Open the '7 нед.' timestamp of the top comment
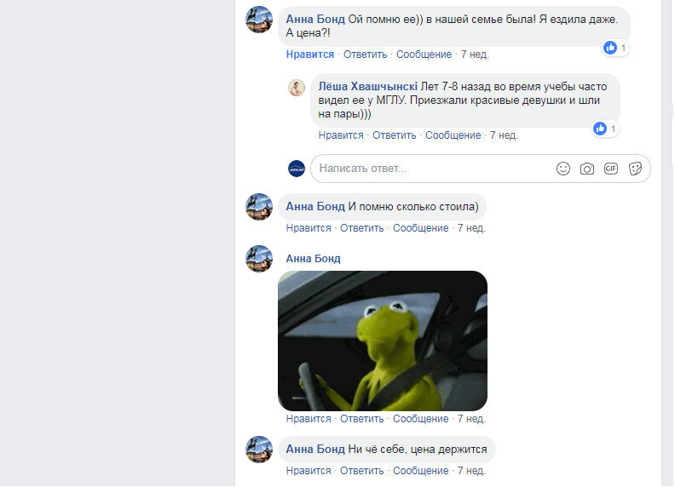This screenshot has width=675, height=487. coord(475,54)
